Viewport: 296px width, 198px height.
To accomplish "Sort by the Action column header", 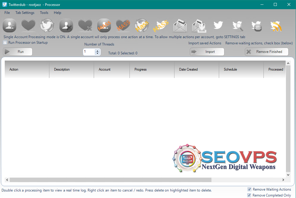I will tap(27, 69).
